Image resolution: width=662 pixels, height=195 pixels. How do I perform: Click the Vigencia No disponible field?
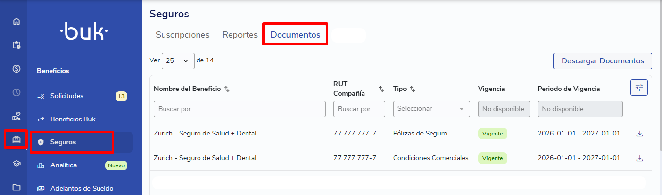coord(504,109)
